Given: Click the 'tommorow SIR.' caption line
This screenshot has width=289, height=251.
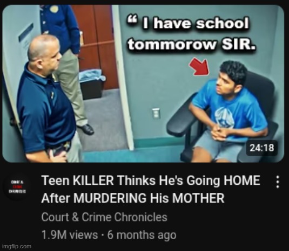Looking at the screenshot, I should [x=192, y=44].
